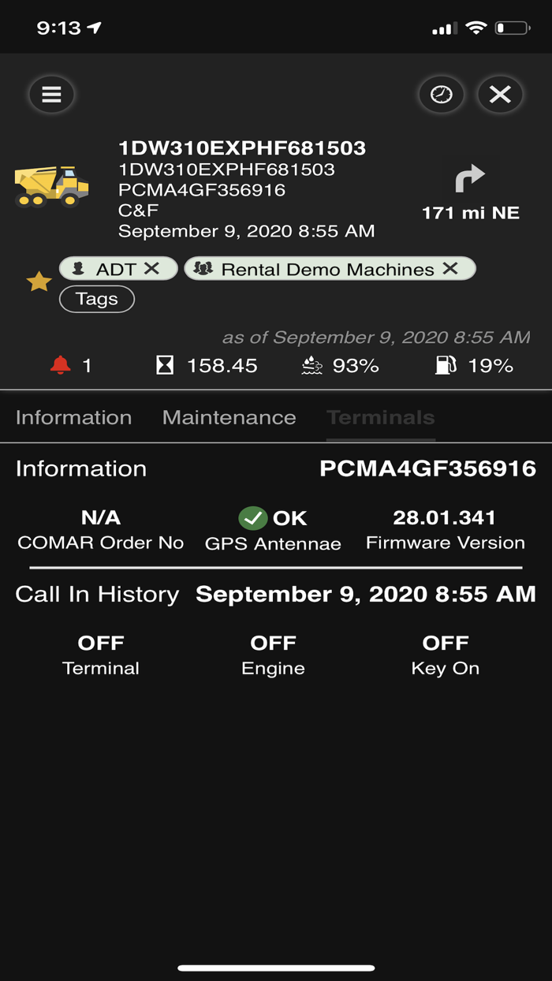Toggle the gold favorite star
Image resolution: width=552 pixels, height=981 pixels.
39,281
